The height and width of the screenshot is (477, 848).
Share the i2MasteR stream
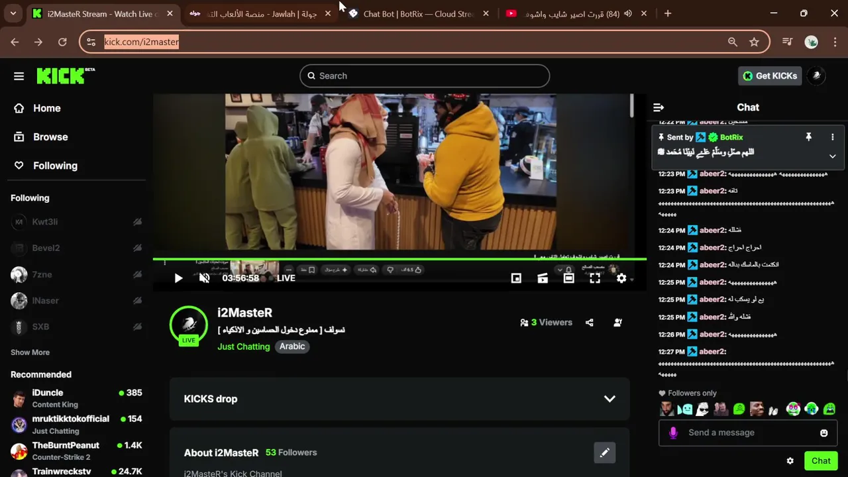click(590, 323)
